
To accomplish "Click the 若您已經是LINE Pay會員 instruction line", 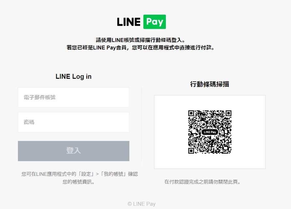I will pyautogui.click(x=140, y=48).
